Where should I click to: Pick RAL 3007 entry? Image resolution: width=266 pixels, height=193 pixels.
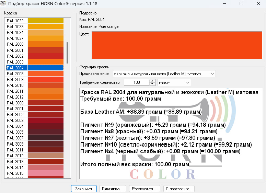point(35,138)
